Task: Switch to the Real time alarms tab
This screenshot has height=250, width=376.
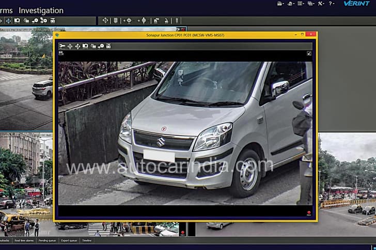Action: 24,241
